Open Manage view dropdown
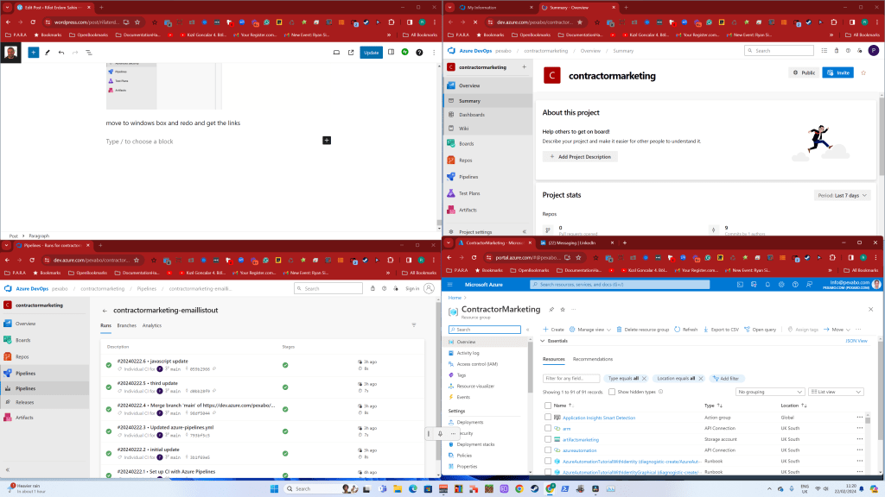The image size is (885, 497). pos(589,330)
